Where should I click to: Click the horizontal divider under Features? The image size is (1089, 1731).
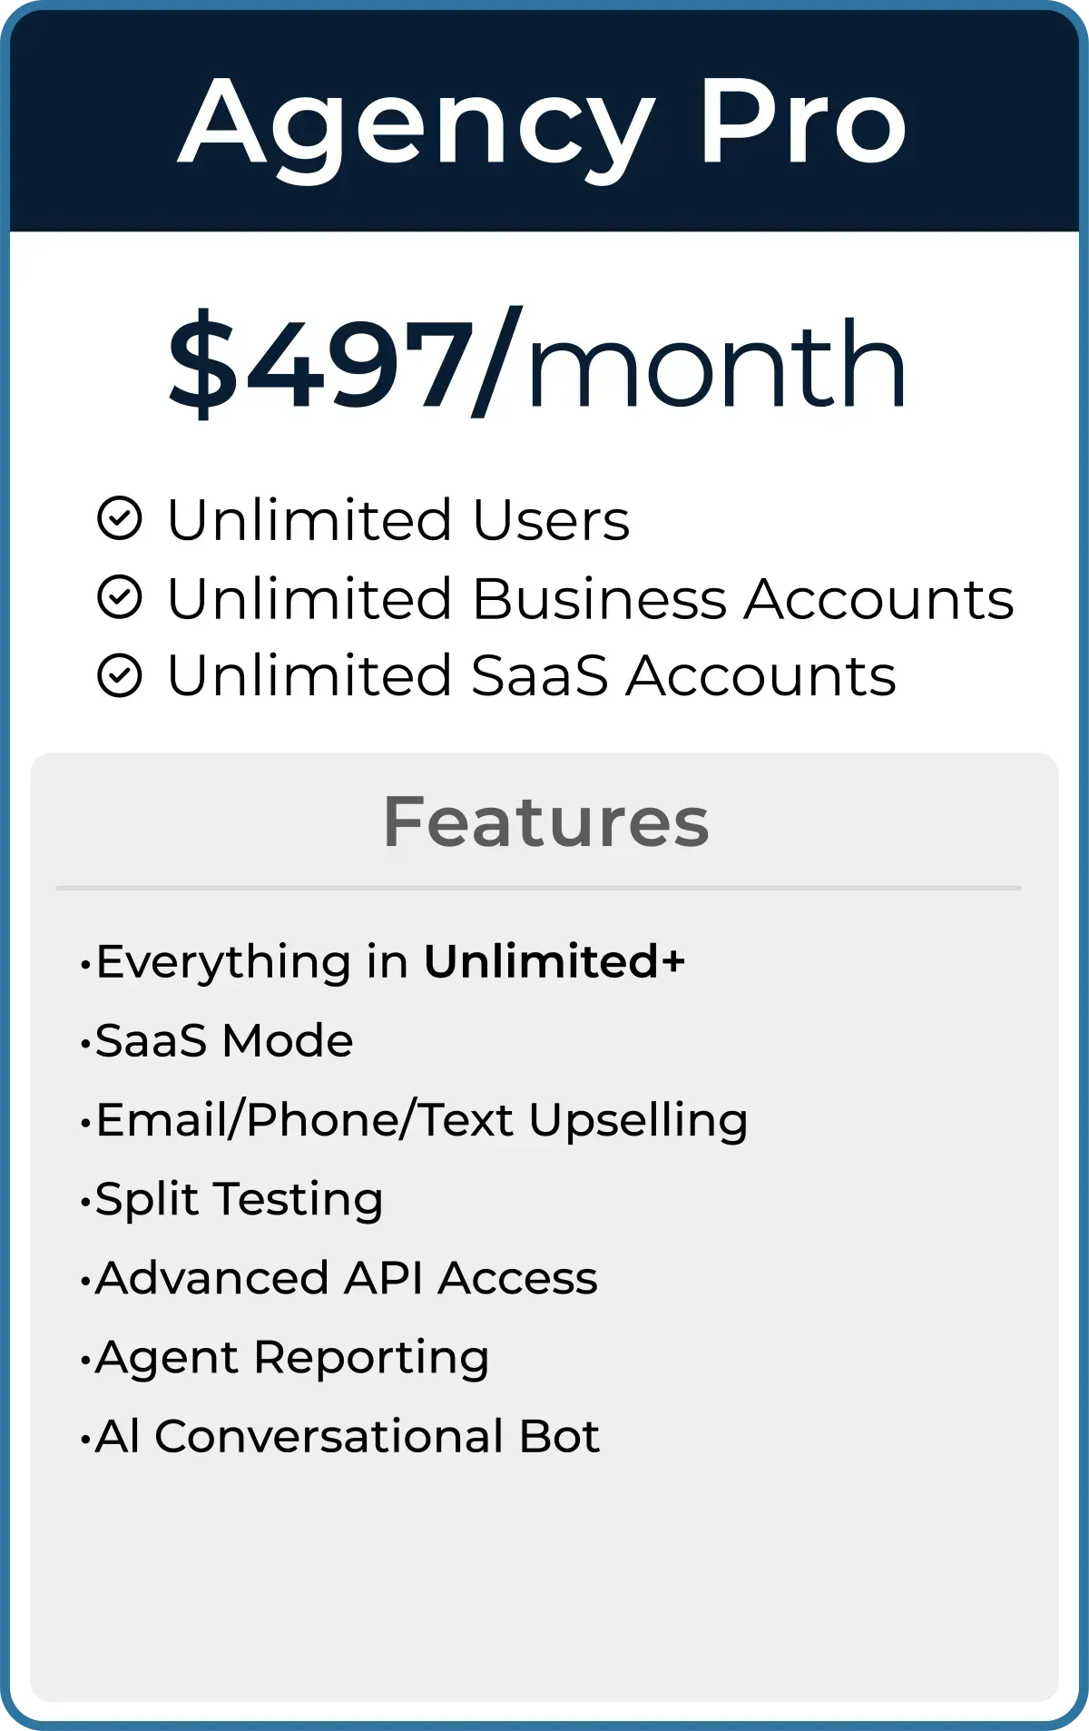539,888
